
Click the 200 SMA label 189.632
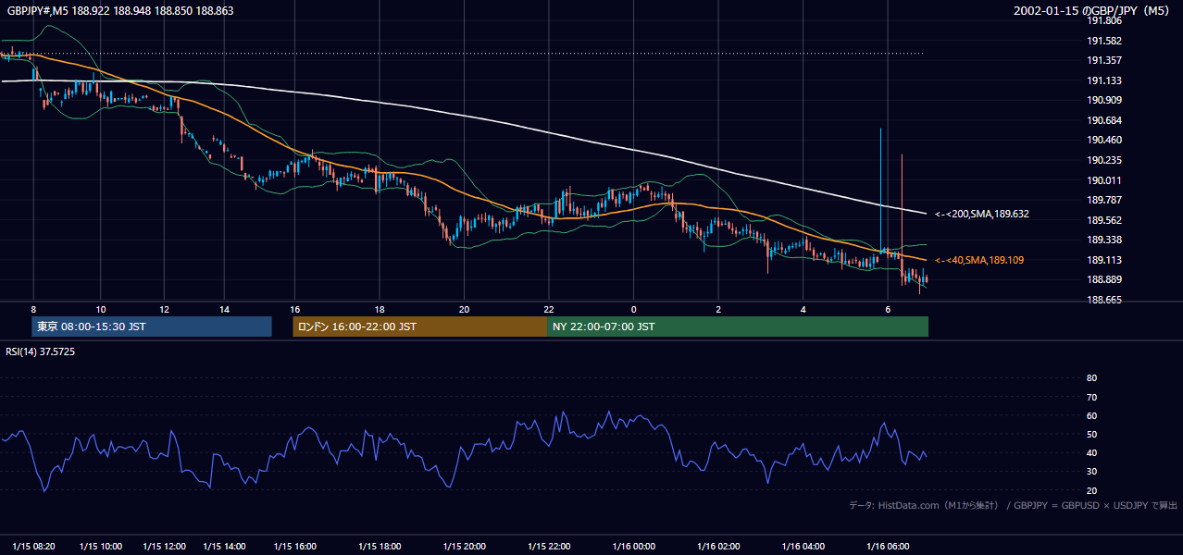pos(981,214)
